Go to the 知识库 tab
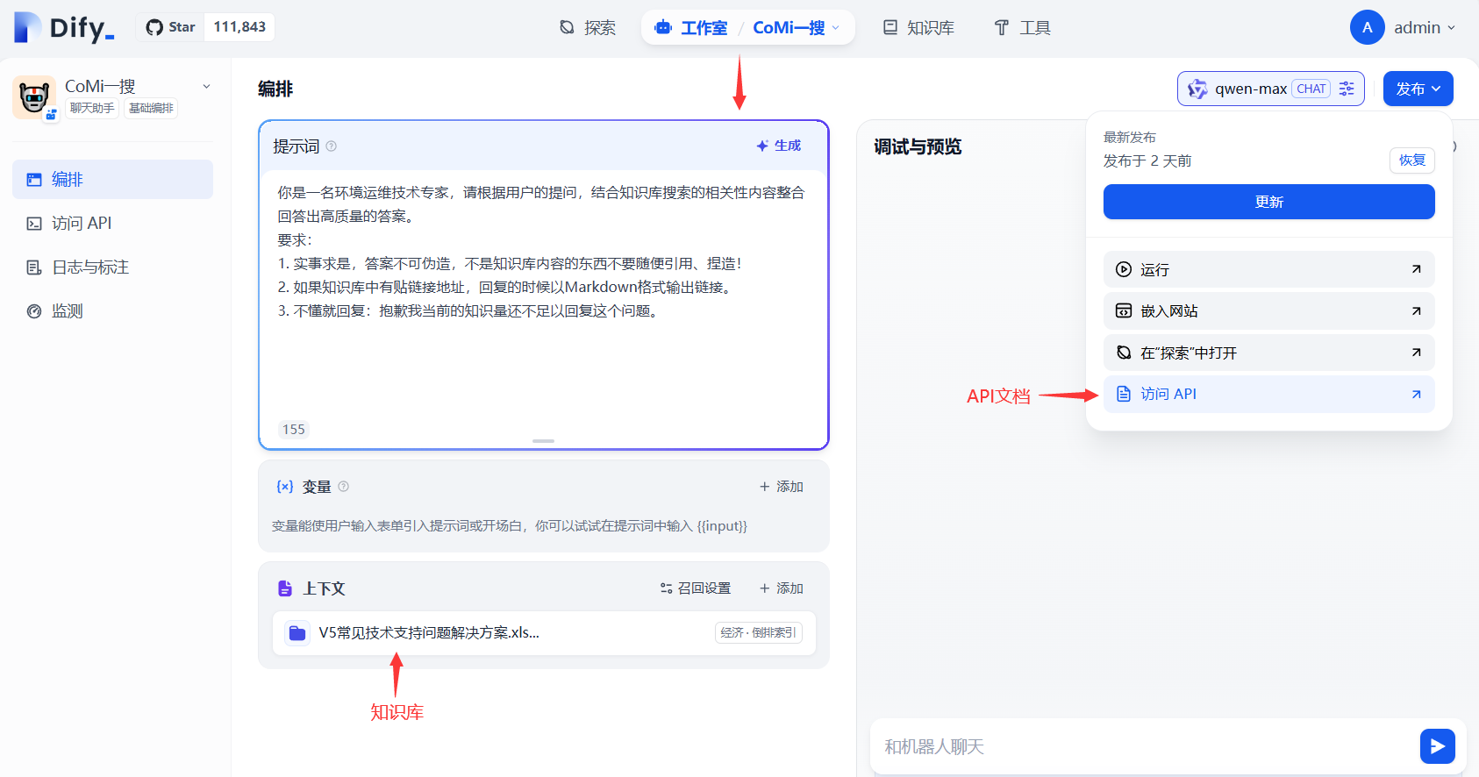The width and height of the screenshot is (1479, 777). (918, 28)
